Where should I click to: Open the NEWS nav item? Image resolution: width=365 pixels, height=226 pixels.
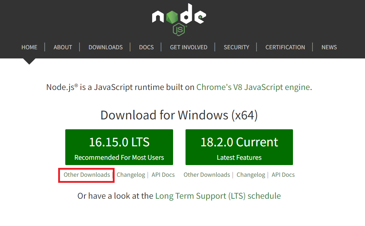click(329, 47)
